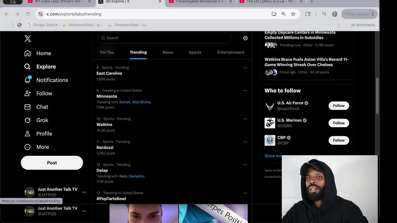Open the Narduzzi trending topic

pos(105,147)
